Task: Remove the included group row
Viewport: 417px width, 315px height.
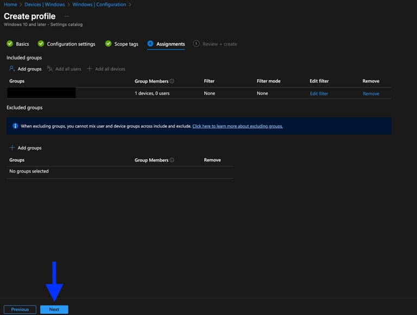Action: [x=371, y=93]
